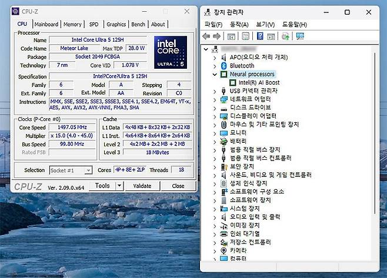This screenshot has width=387, height=278.
Task: Open the 보기(V) menu
Action: (265, 25)
